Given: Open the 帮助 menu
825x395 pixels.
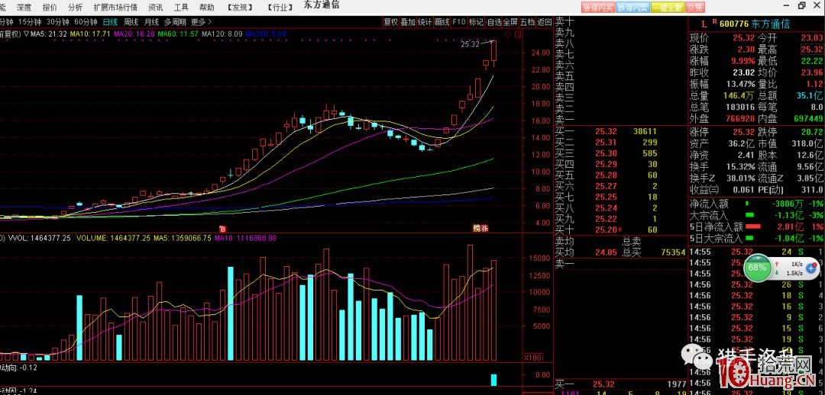Looking at the screenshot, I should [x=207, y=8].
